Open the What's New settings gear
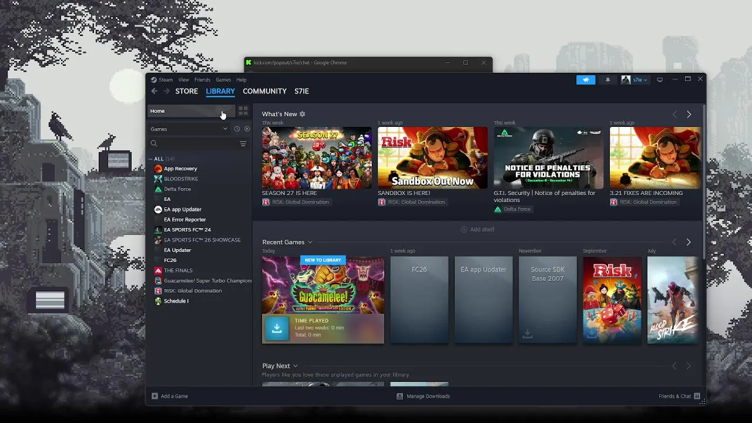752x423 pixels. click(x=303, y=114)
